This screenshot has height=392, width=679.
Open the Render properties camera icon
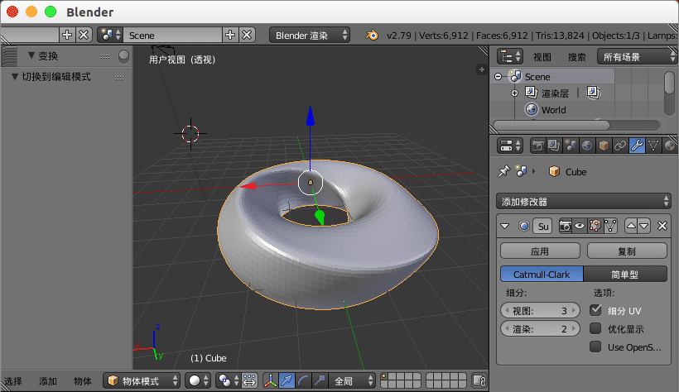(x=537, y=146)
